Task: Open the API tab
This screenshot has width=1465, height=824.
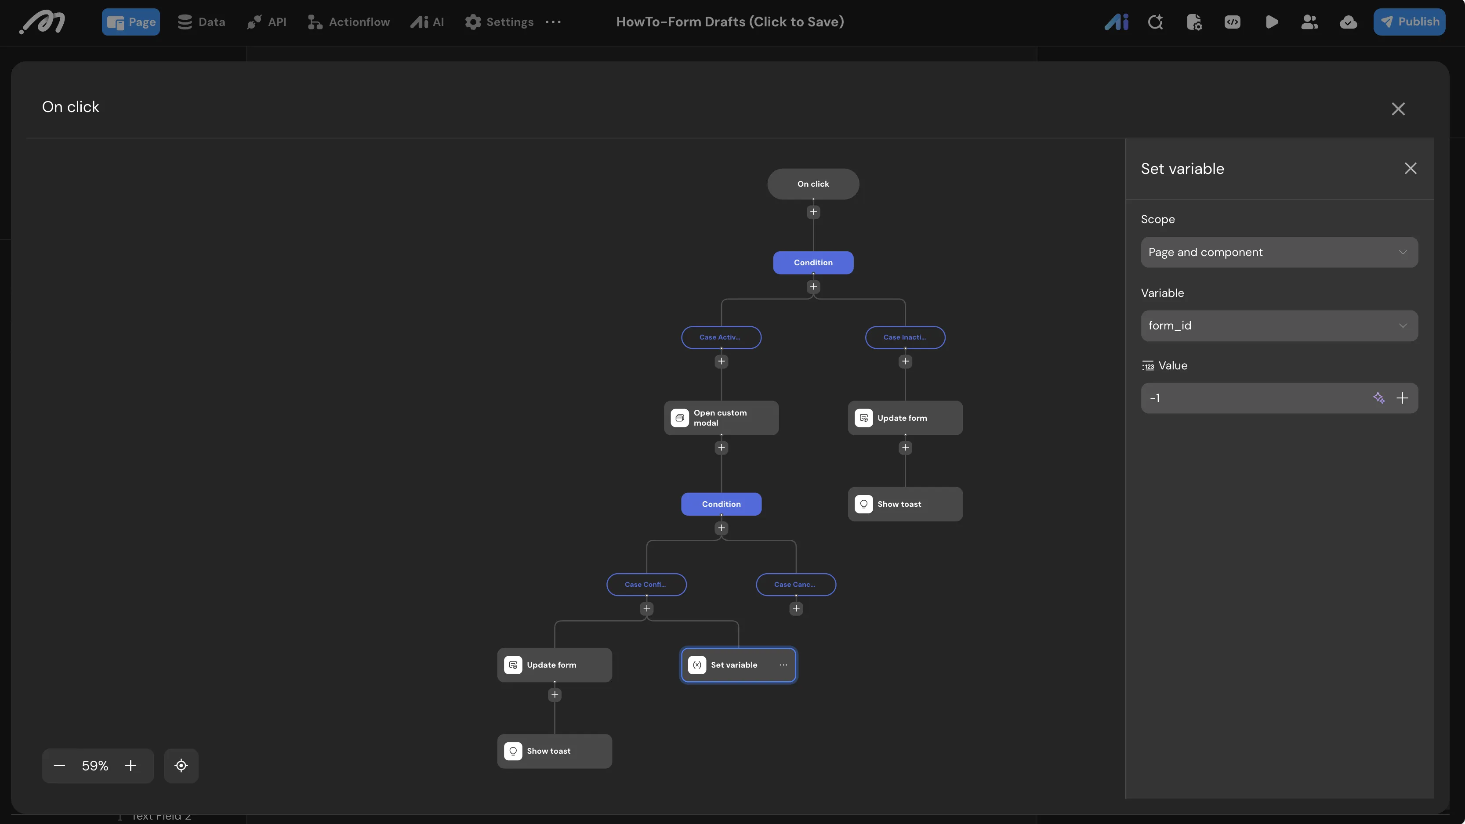Action: [x=266, y=22]
